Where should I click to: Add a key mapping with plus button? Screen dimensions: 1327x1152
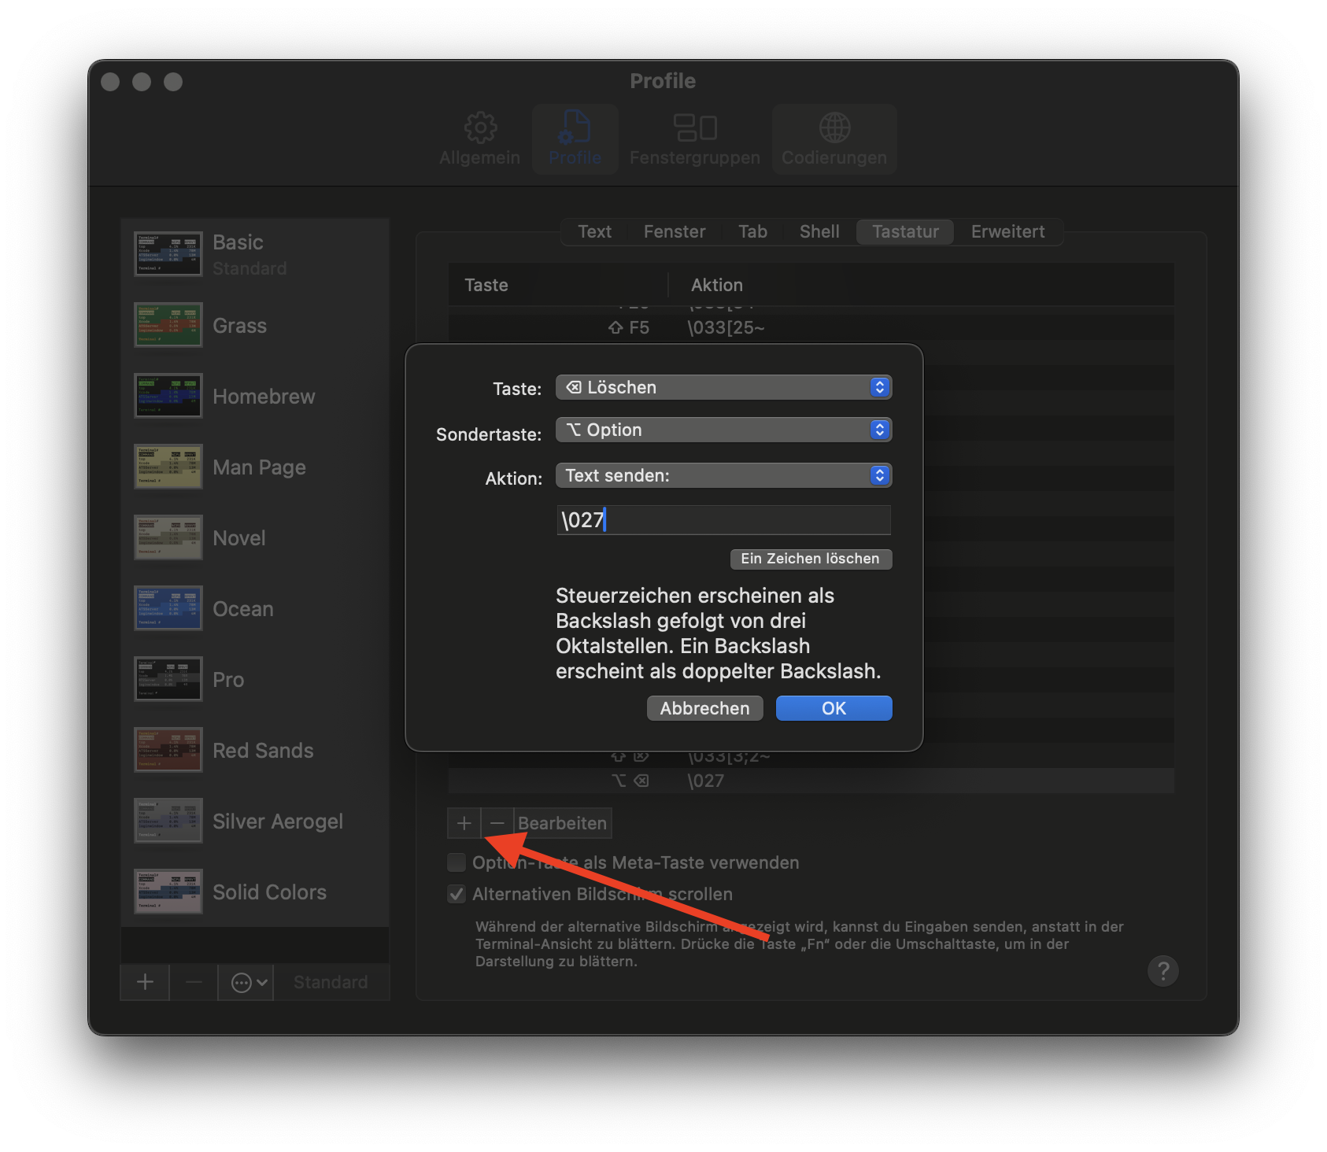[x=464, y=823]
